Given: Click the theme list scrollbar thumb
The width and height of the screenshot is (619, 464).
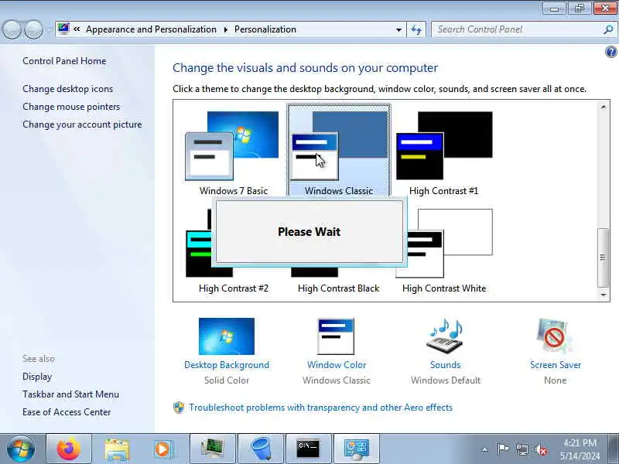Looking at the screenshot, I should (603, 258).
